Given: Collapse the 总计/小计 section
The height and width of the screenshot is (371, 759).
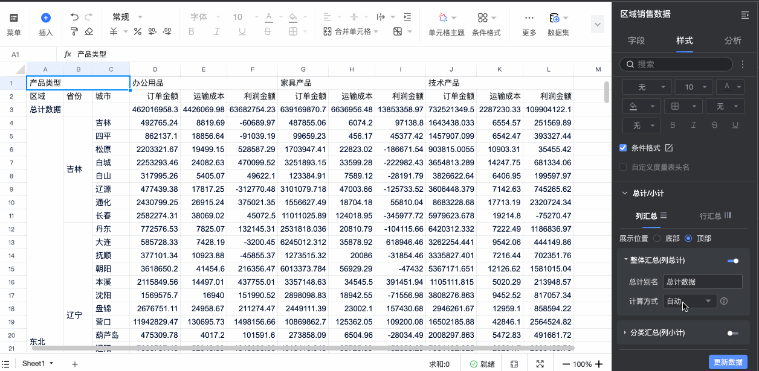Looking at the screenshot, I should [x=625, y=194].
